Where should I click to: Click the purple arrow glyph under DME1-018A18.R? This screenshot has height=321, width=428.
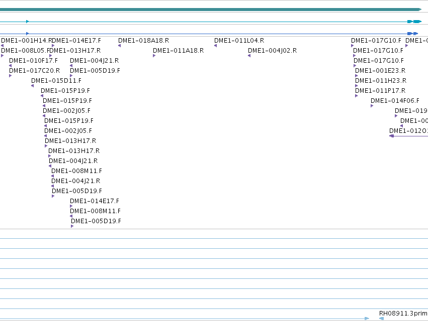tap(120, 46)
